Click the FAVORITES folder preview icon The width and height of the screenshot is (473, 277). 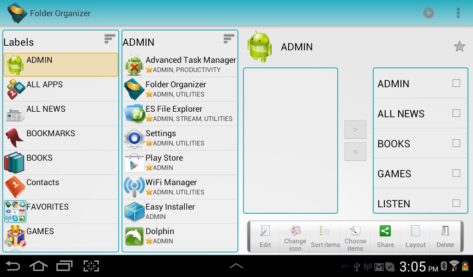[x=15, y=211]
